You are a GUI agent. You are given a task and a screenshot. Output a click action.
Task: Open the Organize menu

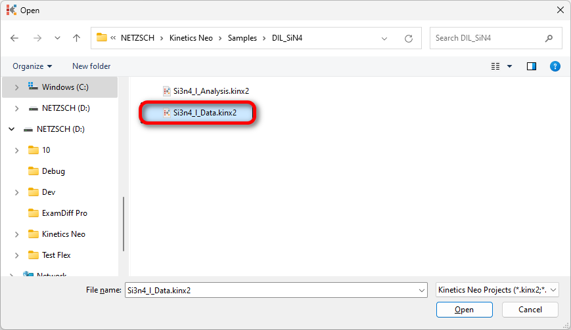32,66
